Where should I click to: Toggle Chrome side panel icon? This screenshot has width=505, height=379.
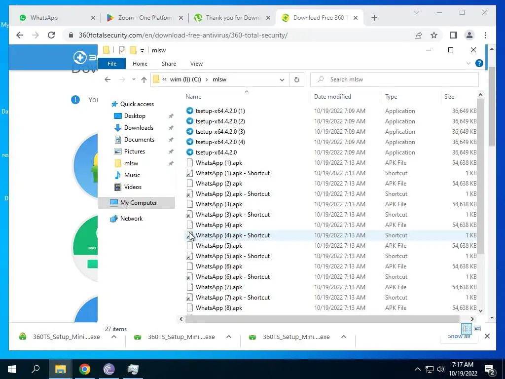(454, 35)
